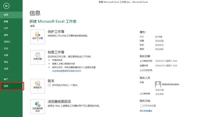Open 帐户 in the sidebar
The image size is (197, 117).
tap(11, 79)
